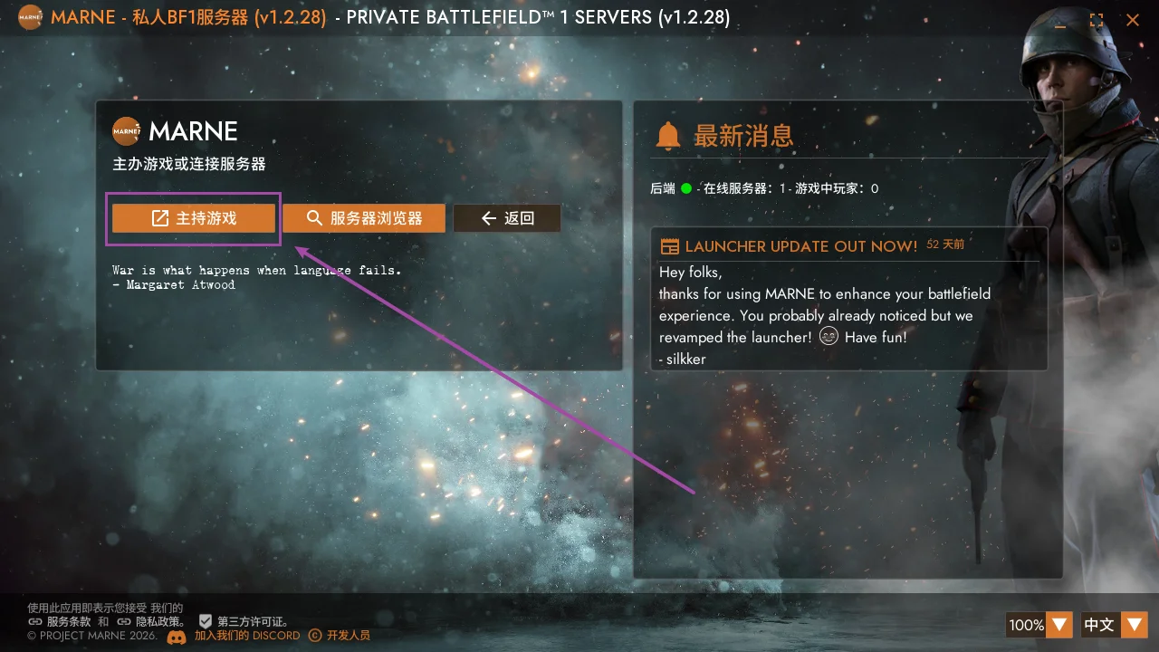
Task: Click the LAUNCHER UPDATE OUT NOW! headline
Action: tap(801, 246)
